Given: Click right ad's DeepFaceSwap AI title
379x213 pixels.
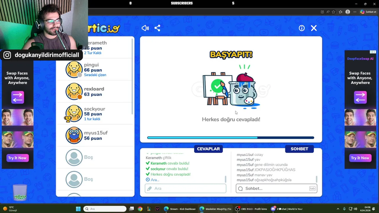Looking at the screenshot, I should pyautogui.click(x=360, y=59).
